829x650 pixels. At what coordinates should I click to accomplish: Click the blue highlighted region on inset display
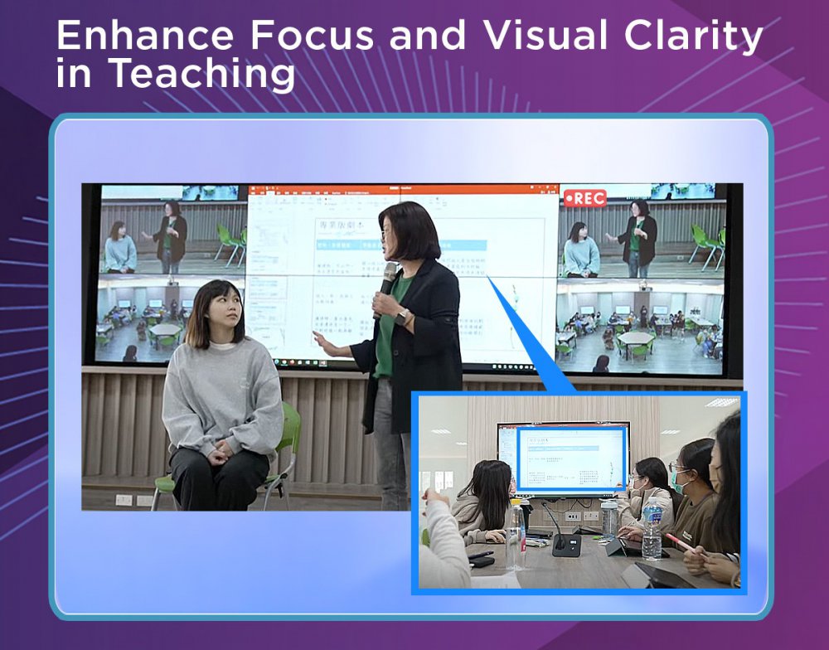coord(572,459)
